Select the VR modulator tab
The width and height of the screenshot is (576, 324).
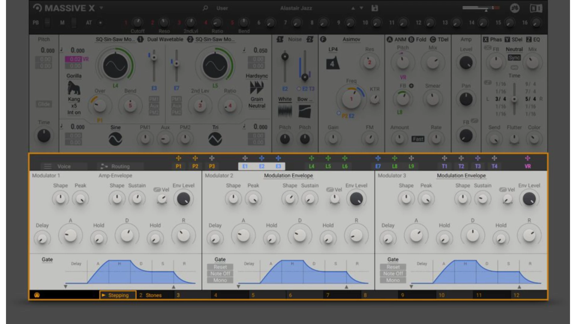coord(528,166)
